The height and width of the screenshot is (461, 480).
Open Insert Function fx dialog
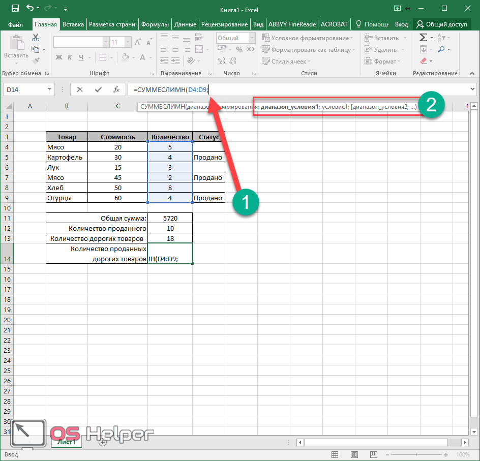(116, 89)
